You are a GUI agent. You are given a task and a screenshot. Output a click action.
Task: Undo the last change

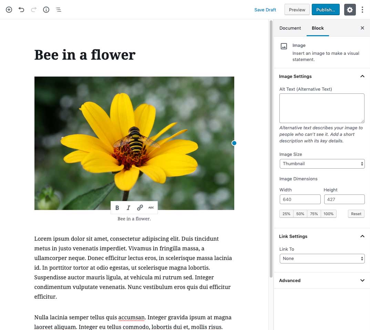coord(21,10)
